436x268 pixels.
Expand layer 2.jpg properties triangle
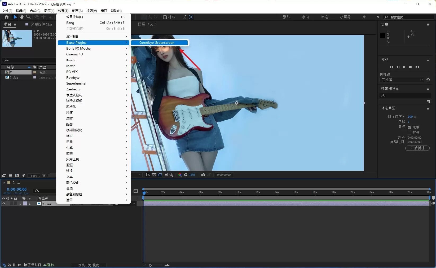point(21,204)
